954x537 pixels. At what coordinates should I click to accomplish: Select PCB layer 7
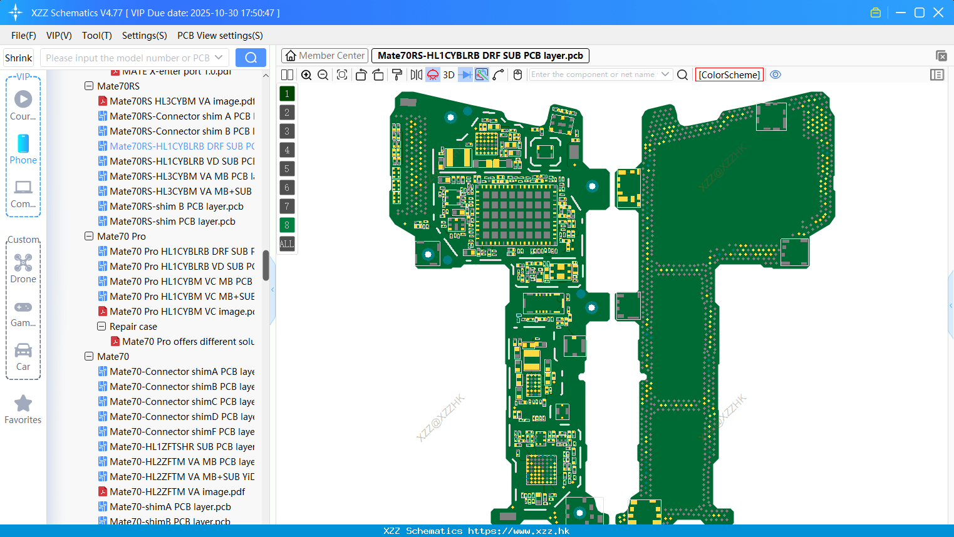point(287,207)
